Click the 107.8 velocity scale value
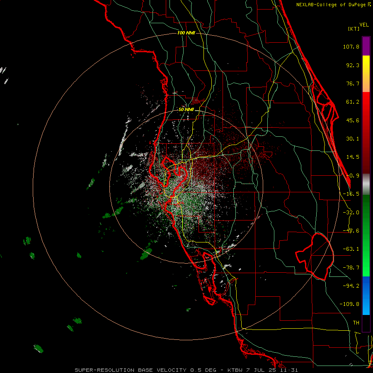 coord(351,46)
